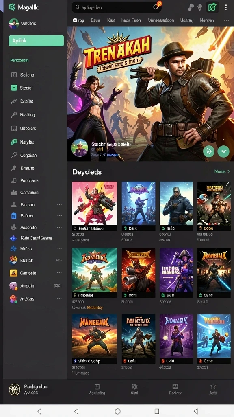The image size is (234, 417).
Task: Open the Atellars sidebar icon
Action: tap(13, 299)
